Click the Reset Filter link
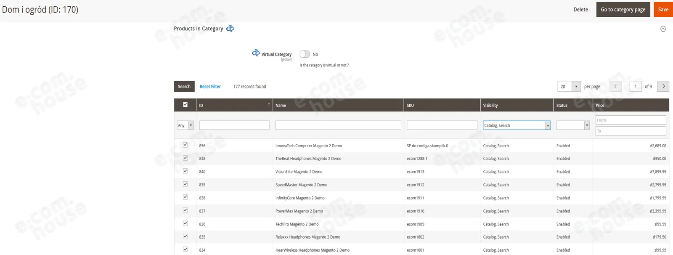This screenshot has height=255, width=673. coord(210,87)
